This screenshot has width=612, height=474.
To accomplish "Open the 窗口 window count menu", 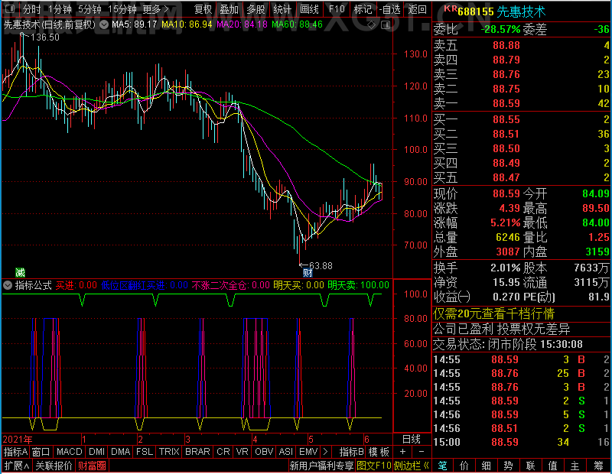I will [x=41, y=452].
